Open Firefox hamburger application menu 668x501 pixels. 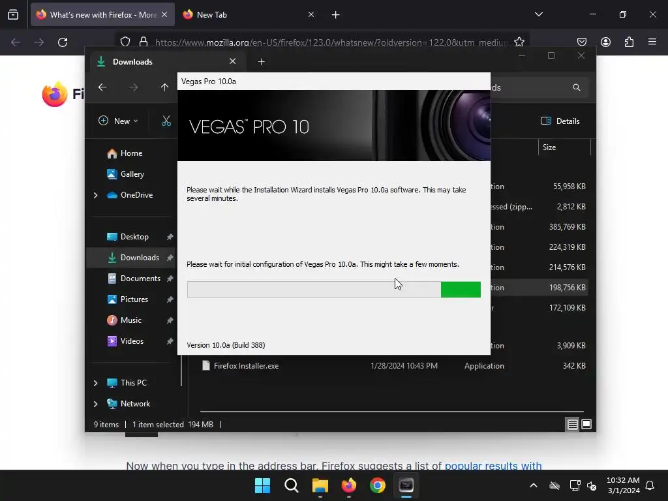pyautogui.click(x=652, y=42)
